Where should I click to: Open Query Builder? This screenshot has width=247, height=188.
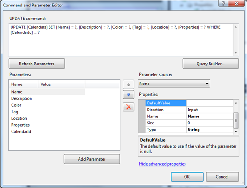click(x=210, y=64)
